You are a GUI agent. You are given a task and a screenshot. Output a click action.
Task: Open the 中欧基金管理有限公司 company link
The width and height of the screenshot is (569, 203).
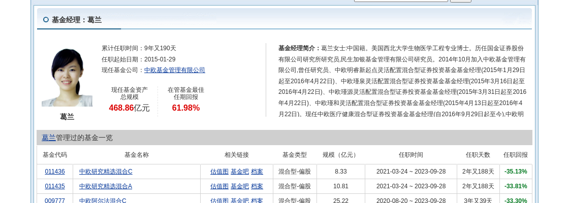tap(174, 70)
